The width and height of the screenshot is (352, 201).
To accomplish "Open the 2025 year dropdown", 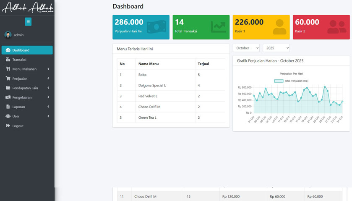I will 276,48.
